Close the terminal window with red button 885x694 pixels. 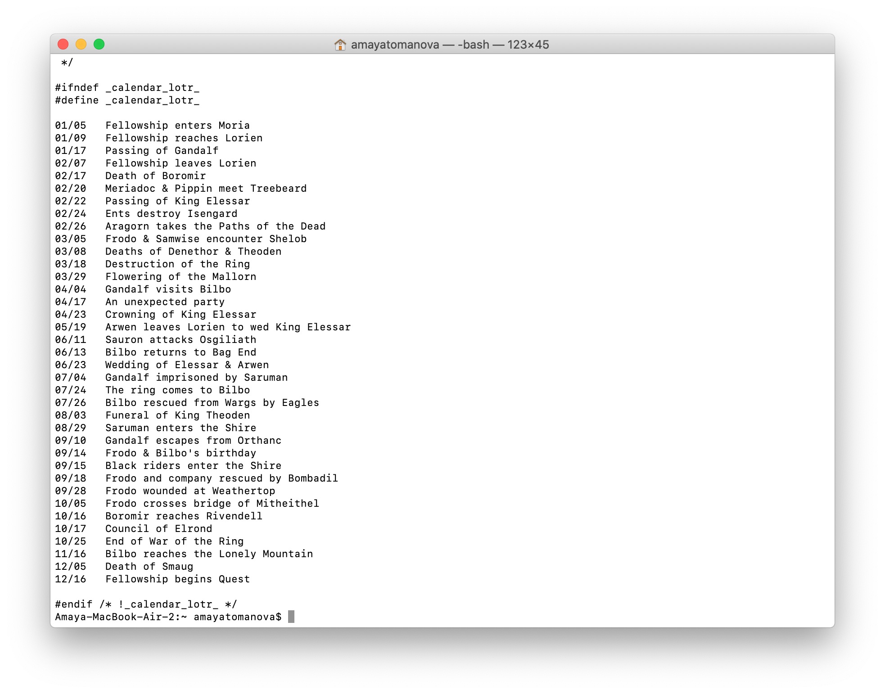63,44
